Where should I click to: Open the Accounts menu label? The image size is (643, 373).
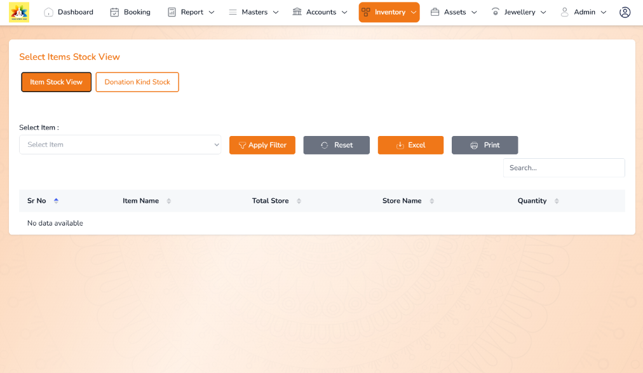321,12
